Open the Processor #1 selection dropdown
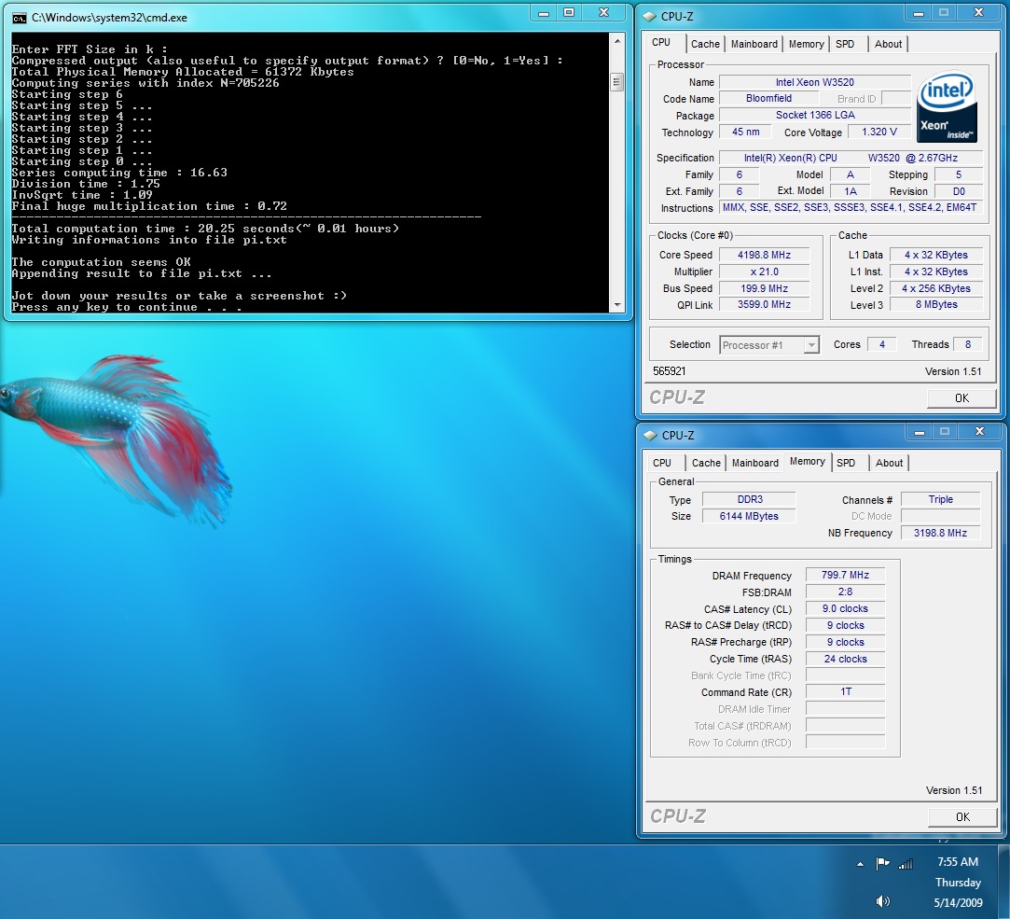The height and width of the screenshot is (919, 1010). click(769, 345)
